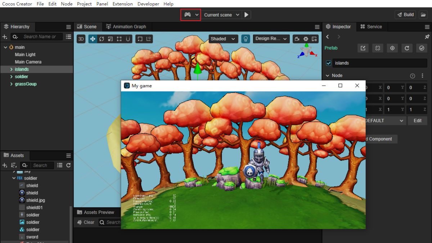The width and height of the screenshot is (432, 243).
Task: Select Main Camera in Hierarchy
Action: (x=28, y=62)
